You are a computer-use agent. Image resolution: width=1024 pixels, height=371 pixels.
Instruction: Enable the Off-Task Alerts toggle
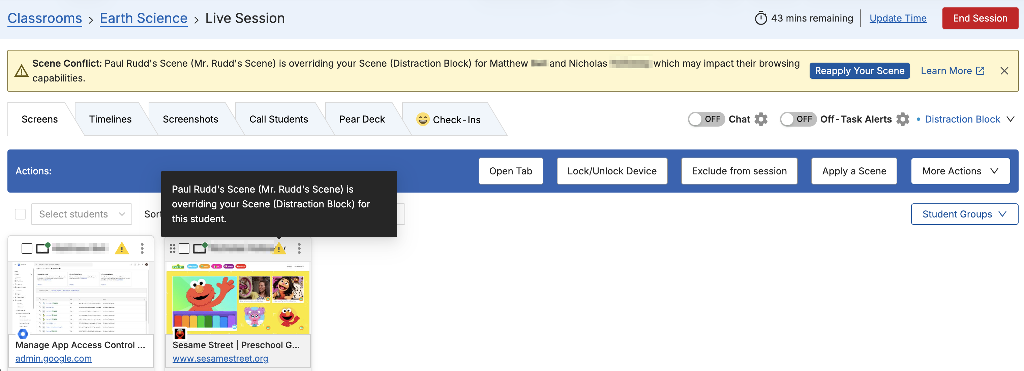[797, 119]
